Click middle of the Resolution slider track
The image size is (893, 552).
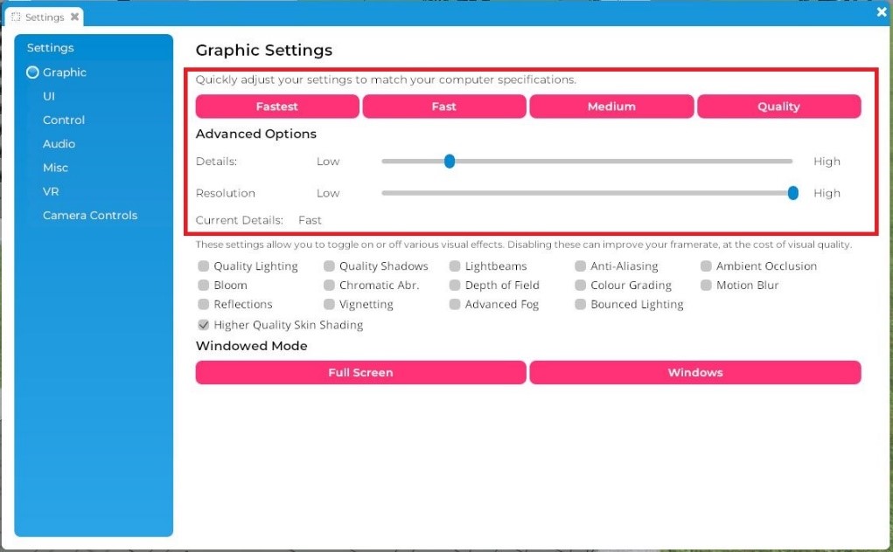[x=587, y=193]
